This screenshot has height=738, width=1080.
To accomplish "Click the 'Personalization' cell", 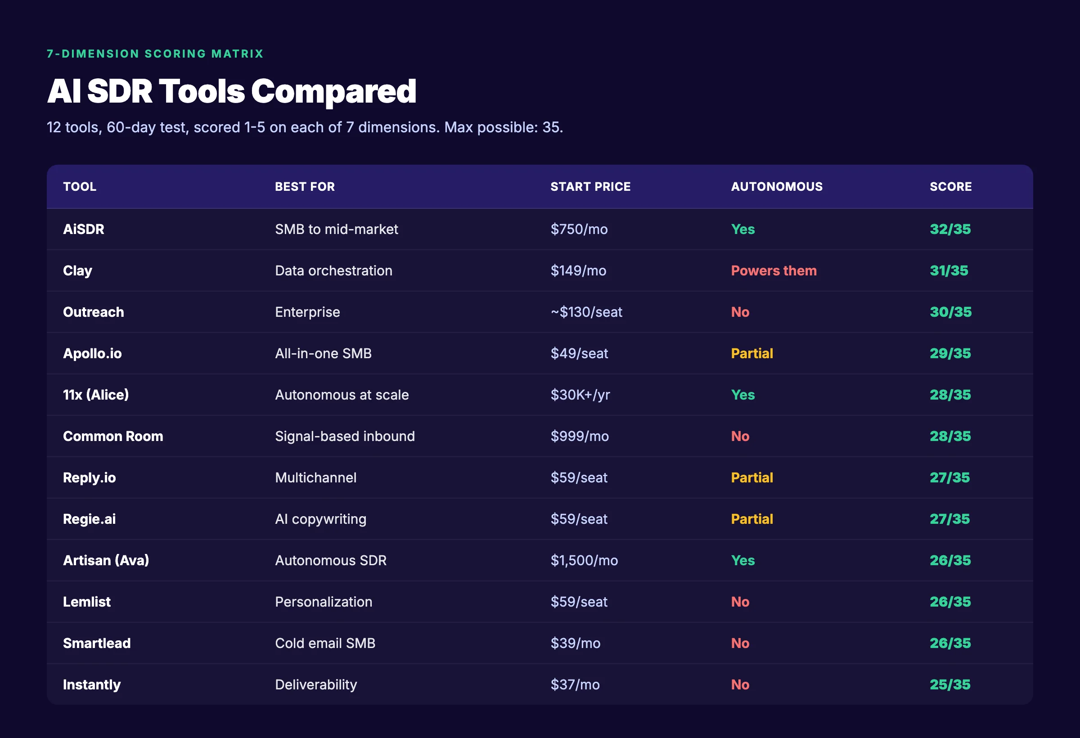I will click(x=324, y=602).
